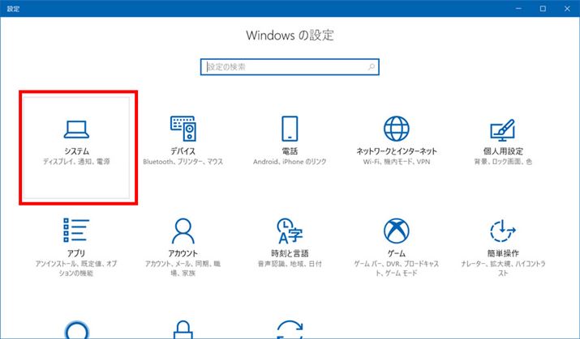Screen dimensions: 580x339
Task: Click the 個人用設定 label
Action: tap(503, 150)
